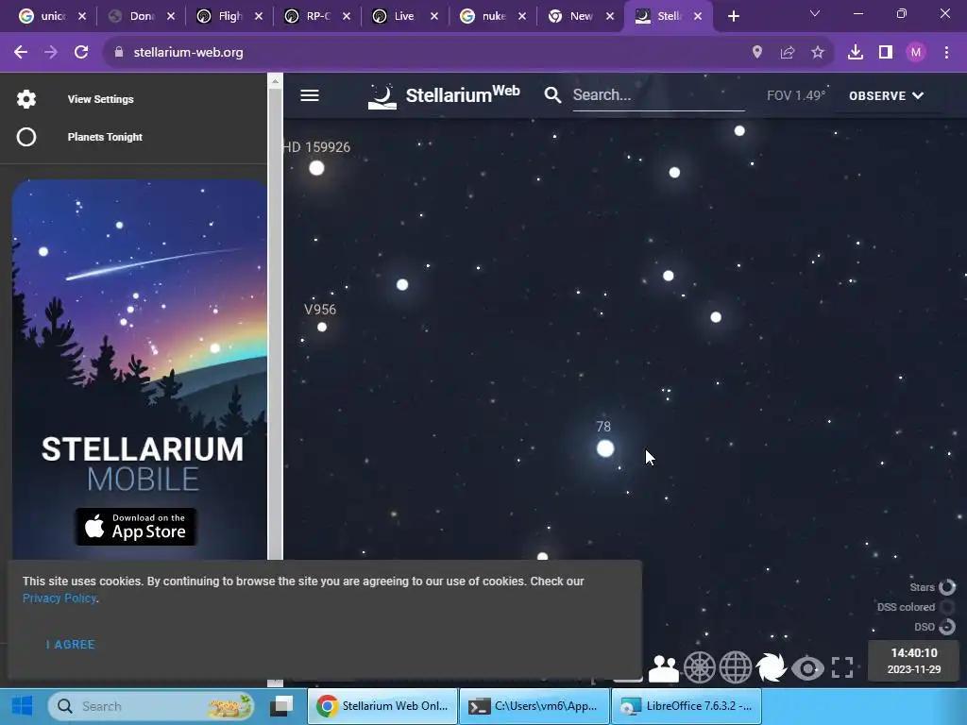Open the Windows Start menu
The image size is (967, 725).
[x=23, y=706]
